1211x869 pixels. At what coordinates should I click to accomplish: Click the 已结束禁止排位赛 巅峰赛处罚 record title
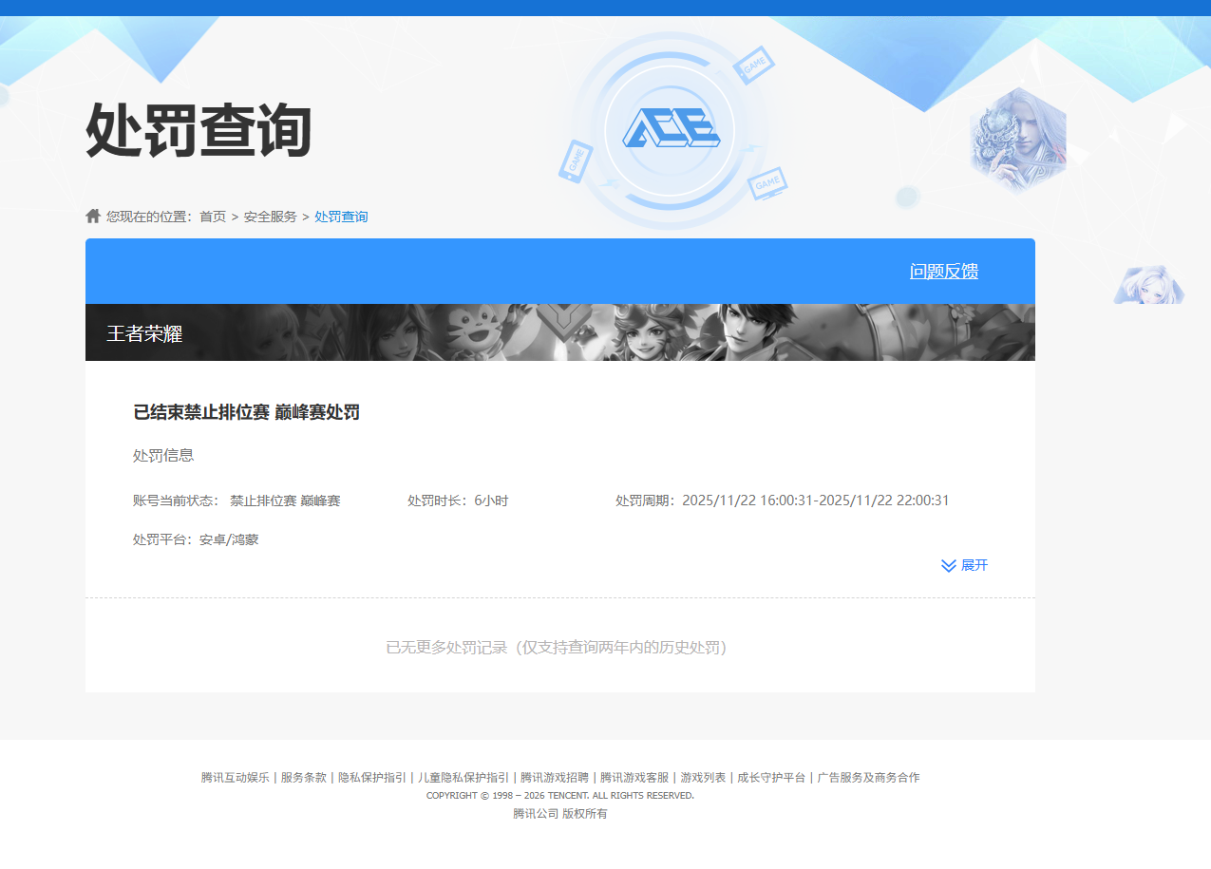(246, 412)
